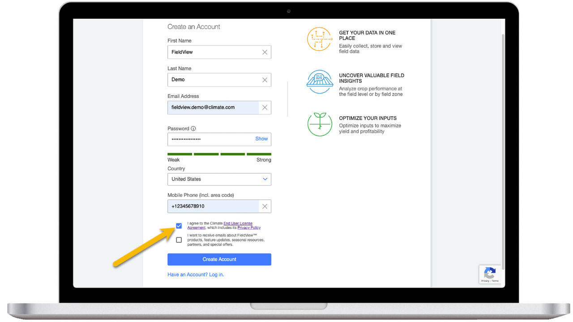Viewport: 573px width, 322px height.
Task: Click the orange data-in-one-place icon
Action: 320,39
